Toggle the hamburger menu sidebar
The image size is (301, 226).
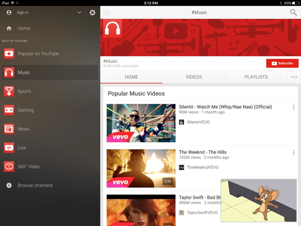(107, 12)
